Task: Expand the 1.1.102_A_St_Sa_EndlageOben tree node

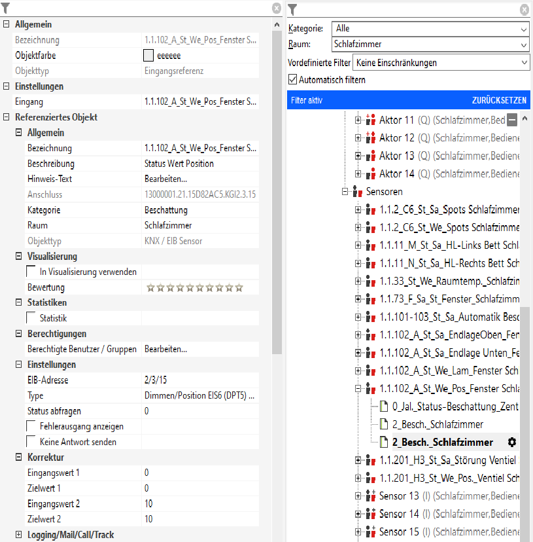Action: (x=358, y=334)
